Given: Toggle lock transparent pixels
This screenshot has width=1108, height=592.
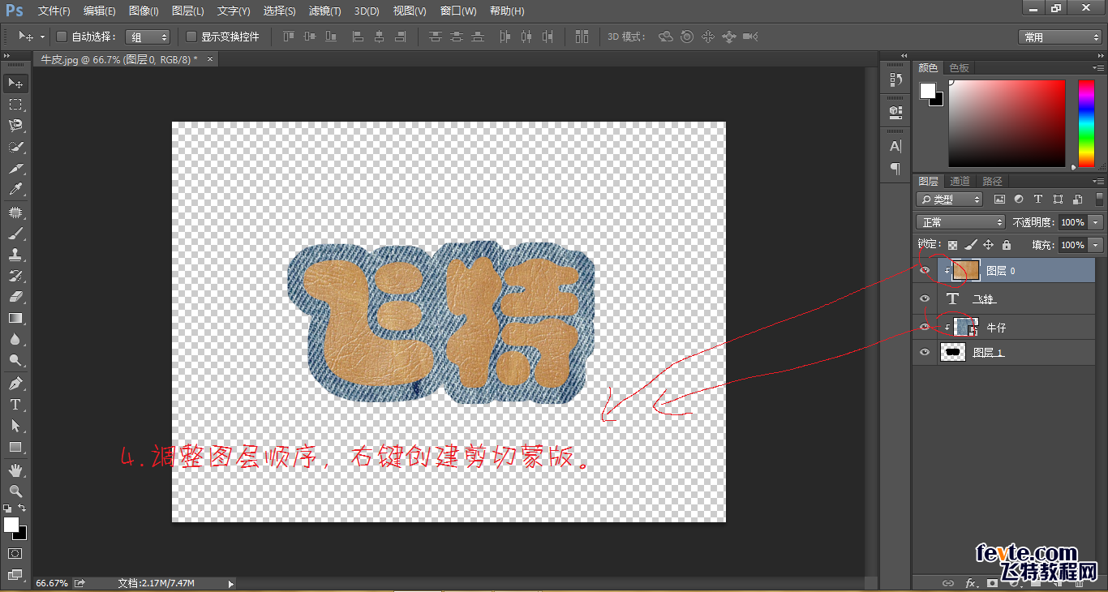Looking at the screenshot, I should click(x=952, y=245).
